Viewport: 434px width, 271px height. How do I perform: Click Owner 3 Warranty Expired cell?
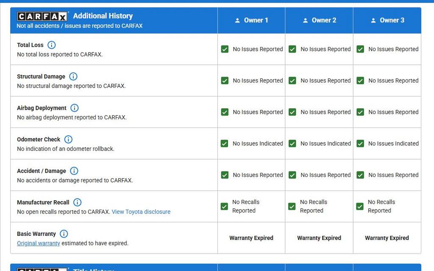tap(387, 238)
